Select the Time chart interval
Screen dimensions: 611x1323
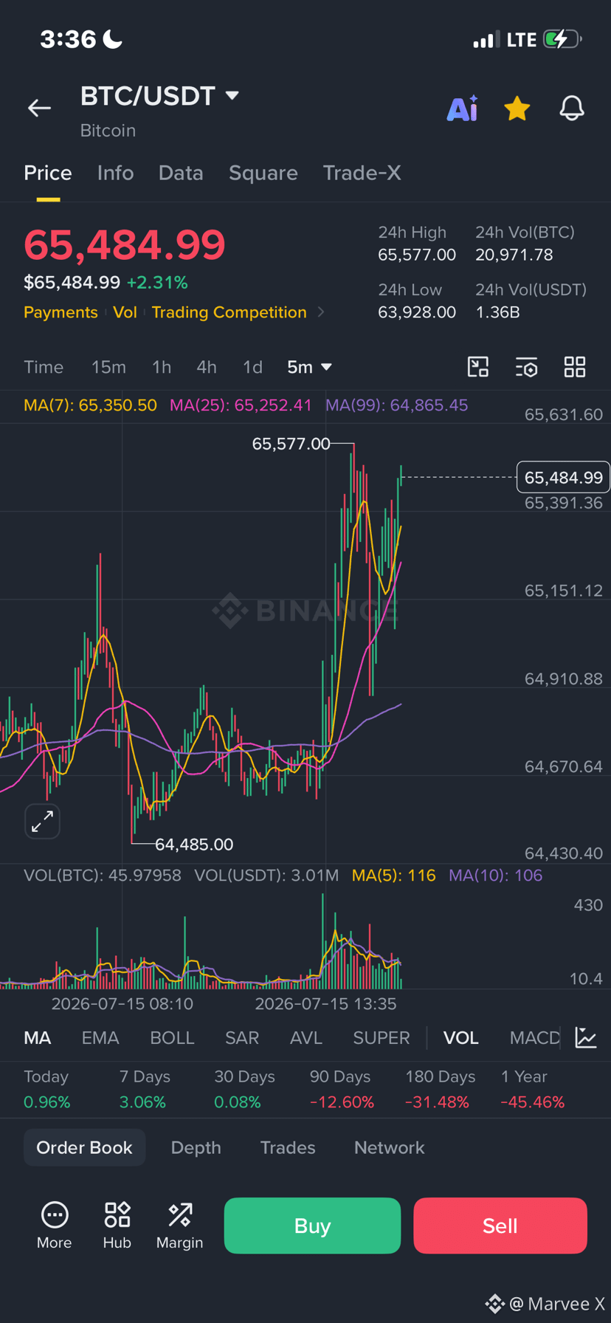click(44, 367)
